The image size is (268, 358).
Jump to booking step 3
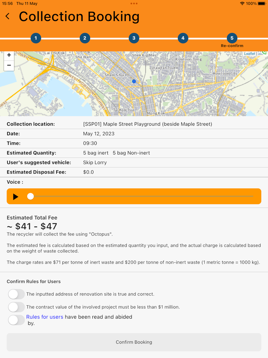pyautogui.click(x=134, y=38)
